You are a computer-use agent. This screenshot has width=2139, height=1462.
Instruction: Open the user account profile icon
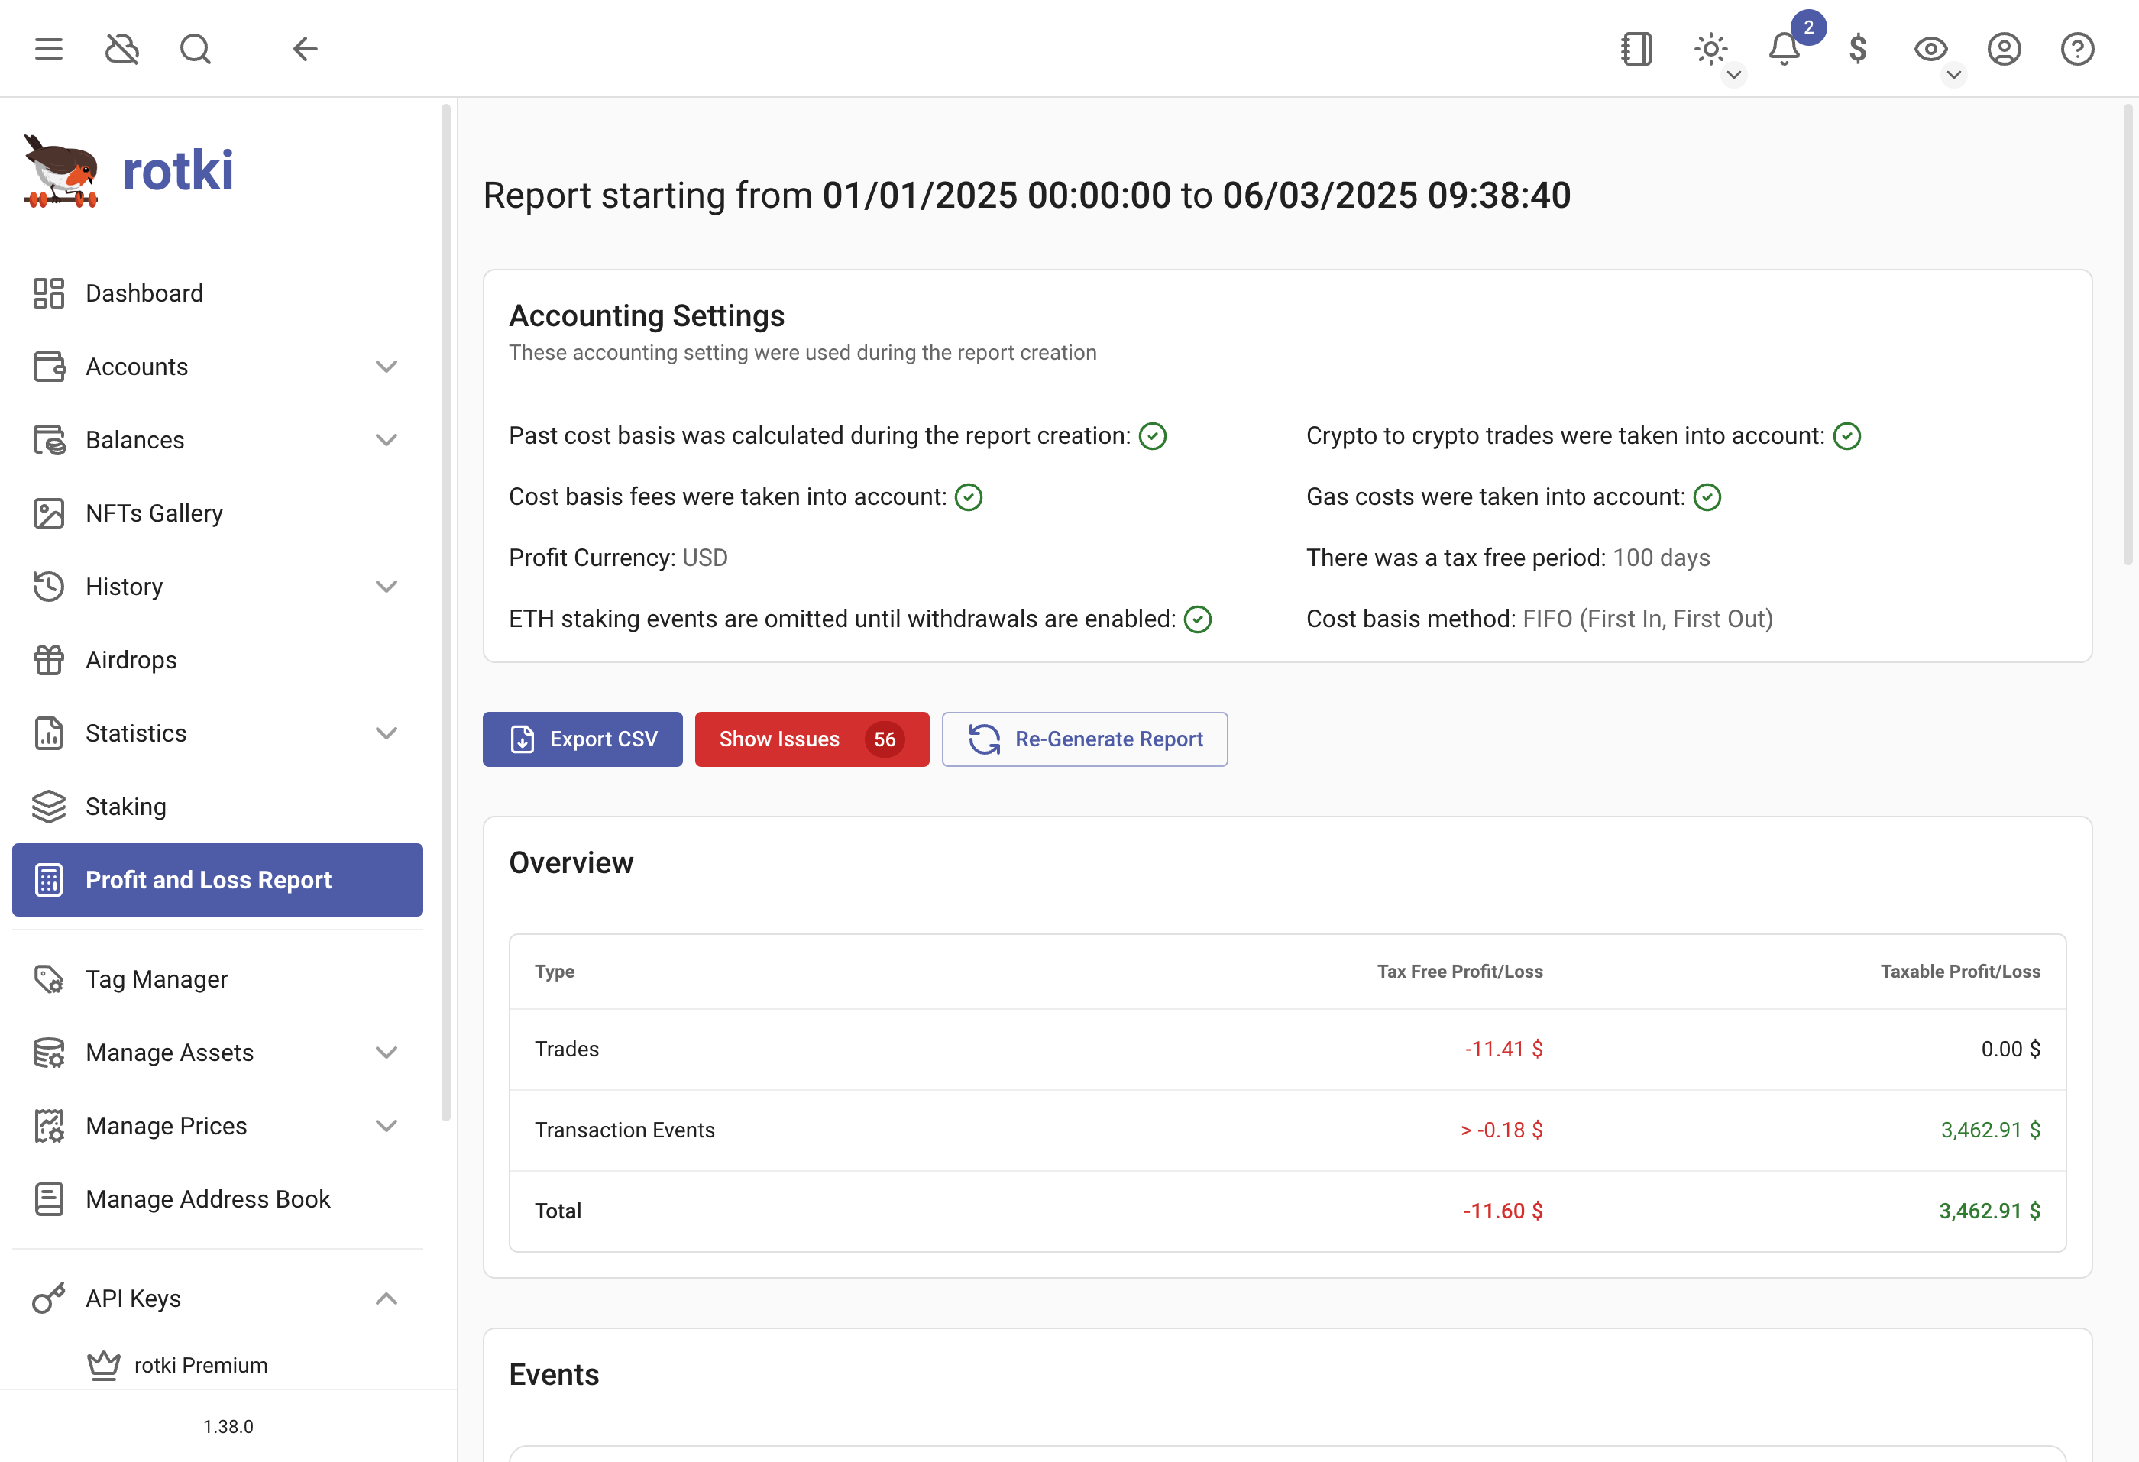click(x=2004, y=49)
